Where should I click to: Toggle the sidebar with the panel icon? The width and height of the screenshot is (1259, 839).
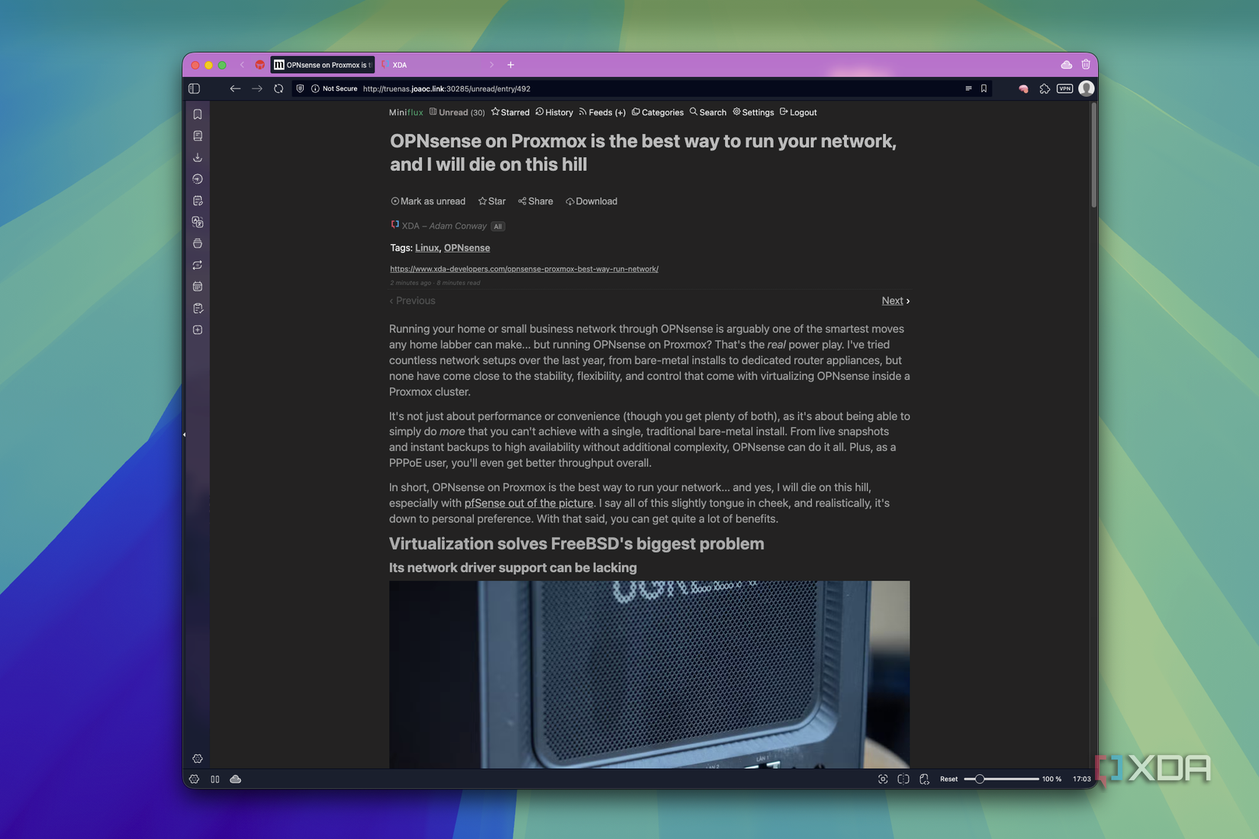(194, 88)
